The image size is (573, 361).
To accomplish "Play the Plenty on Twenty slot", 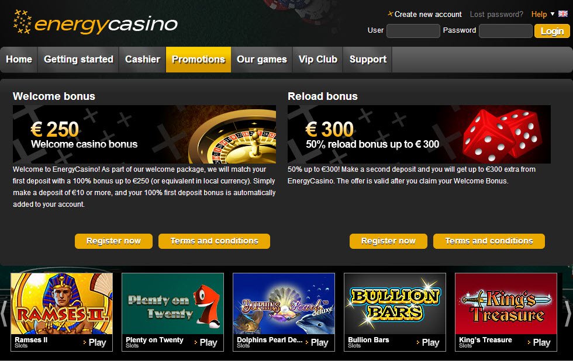I will pos(206,342).
